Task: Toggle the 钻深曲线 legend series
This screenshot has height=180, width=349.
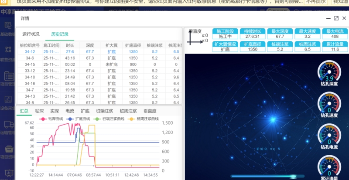Action: [x=52, y=119]
